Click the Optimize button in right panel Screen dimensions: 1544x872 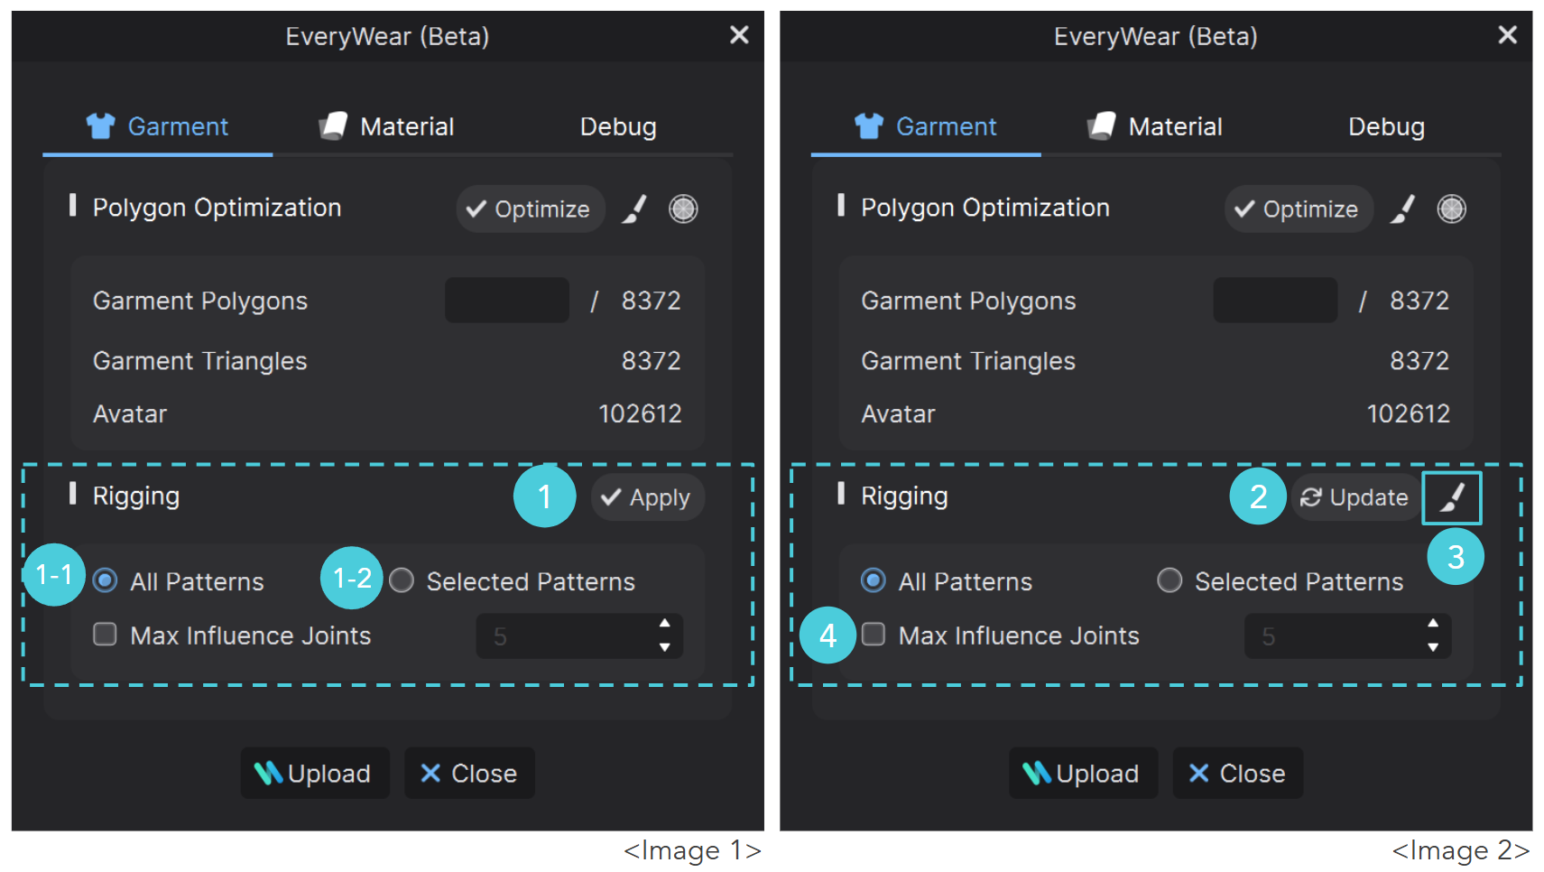pyautogui.click(x=1298, y=209)
